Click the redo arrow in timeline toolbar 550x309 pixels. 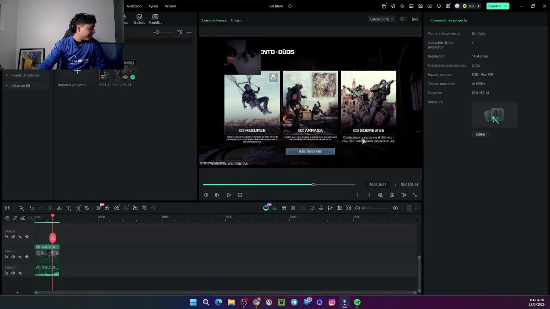(41, 208)
